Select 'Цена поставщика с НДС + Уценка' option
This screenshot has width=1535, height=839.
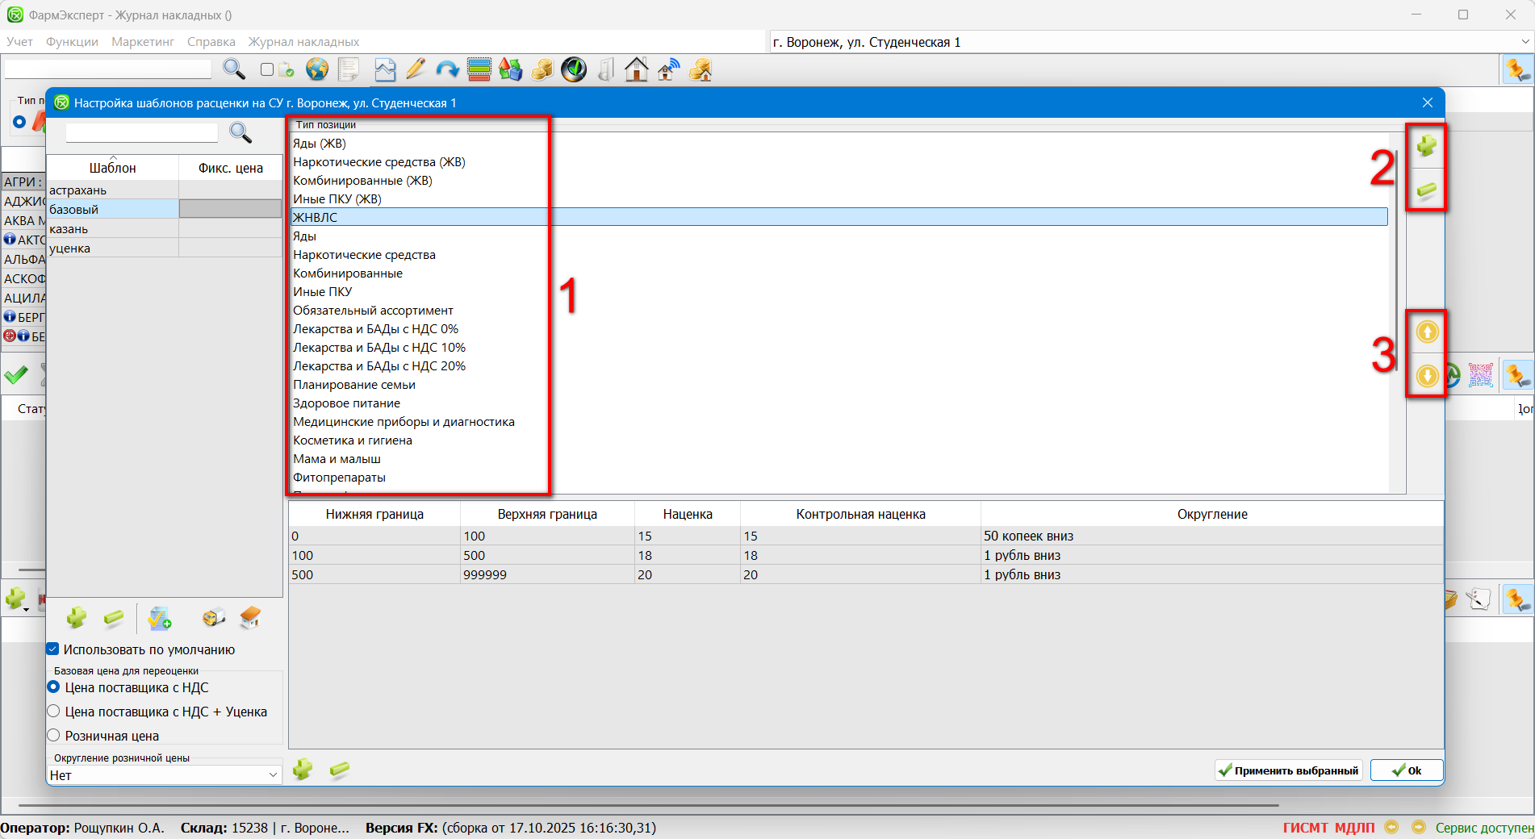point(54,712)
